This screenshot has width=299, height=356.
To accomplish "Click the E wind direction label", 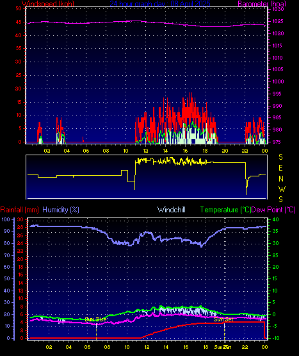I will [280, 168].
